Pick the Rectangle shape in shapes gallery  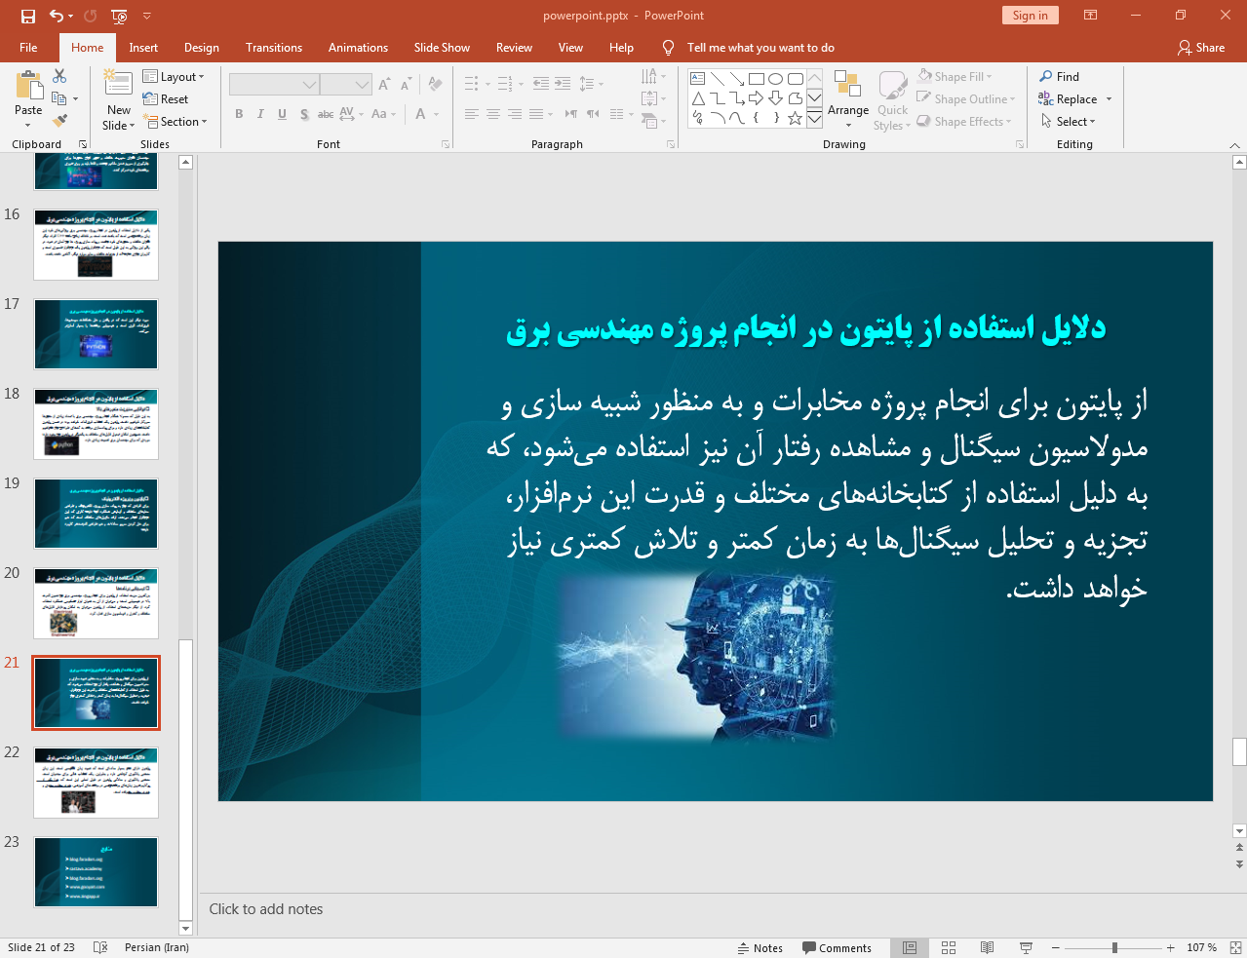pos(756,79)
